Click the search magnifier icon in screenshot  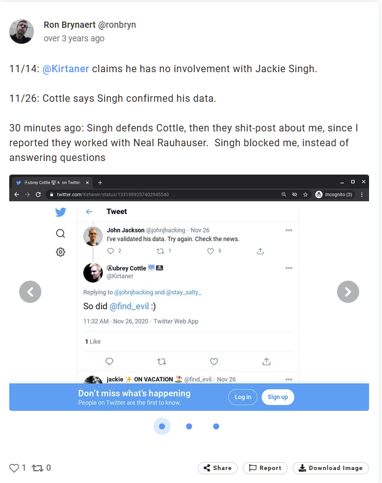tap(60, 233)
